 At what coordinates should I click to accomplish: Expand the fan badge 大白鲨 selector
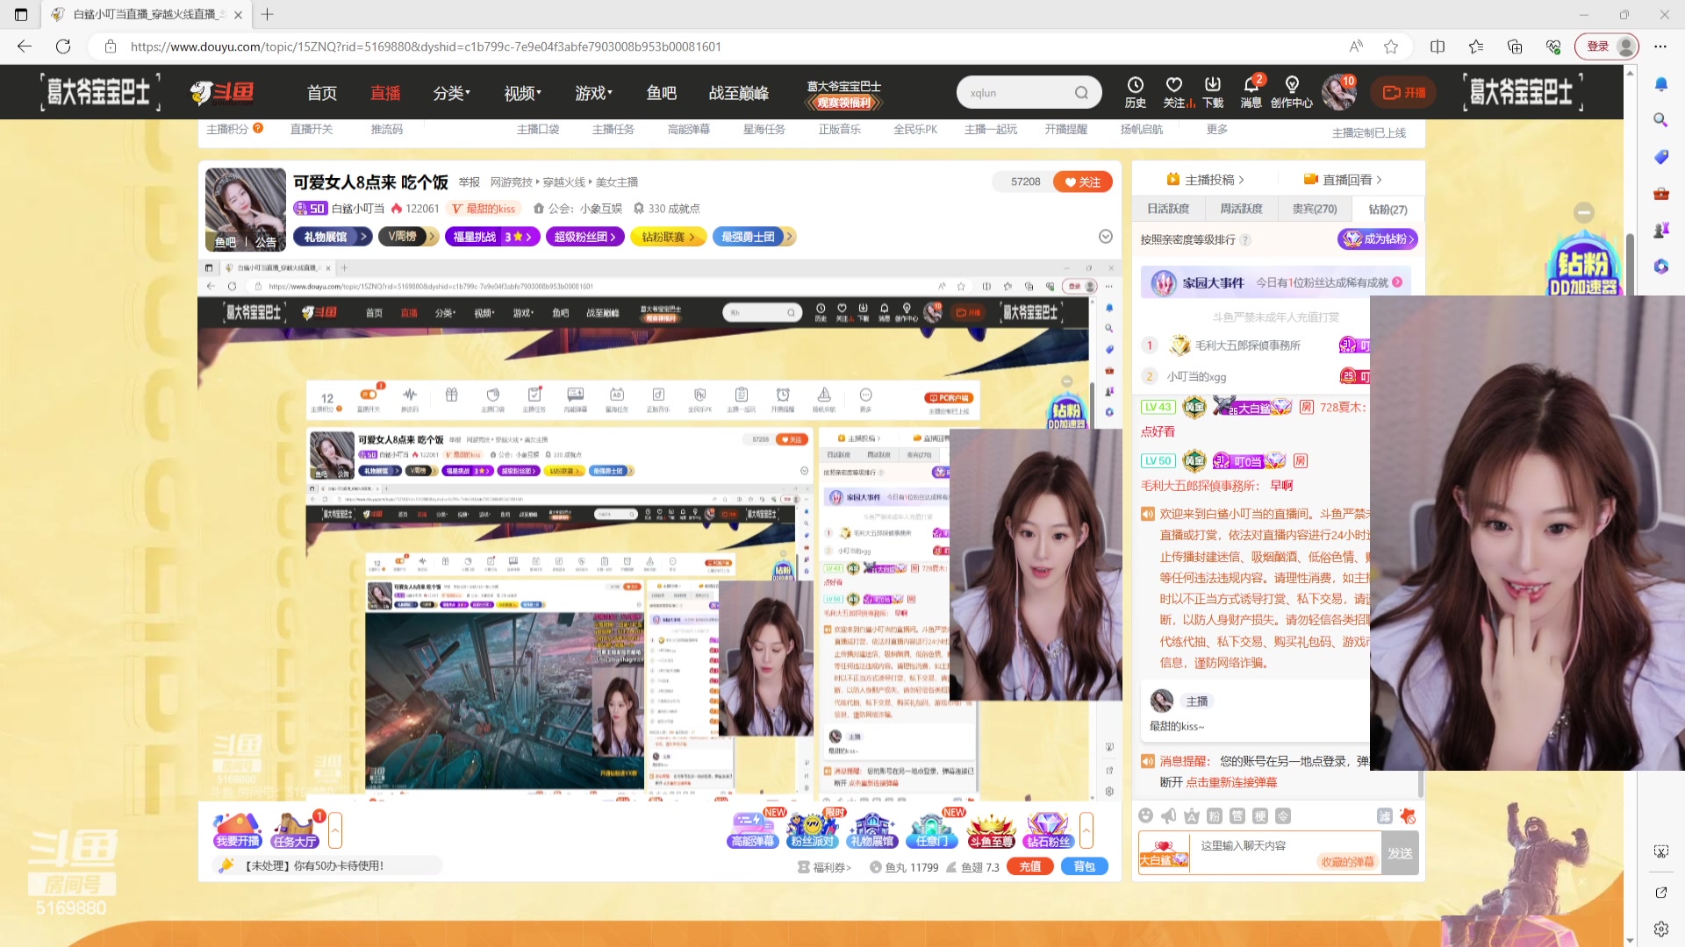click(1164, 852)
